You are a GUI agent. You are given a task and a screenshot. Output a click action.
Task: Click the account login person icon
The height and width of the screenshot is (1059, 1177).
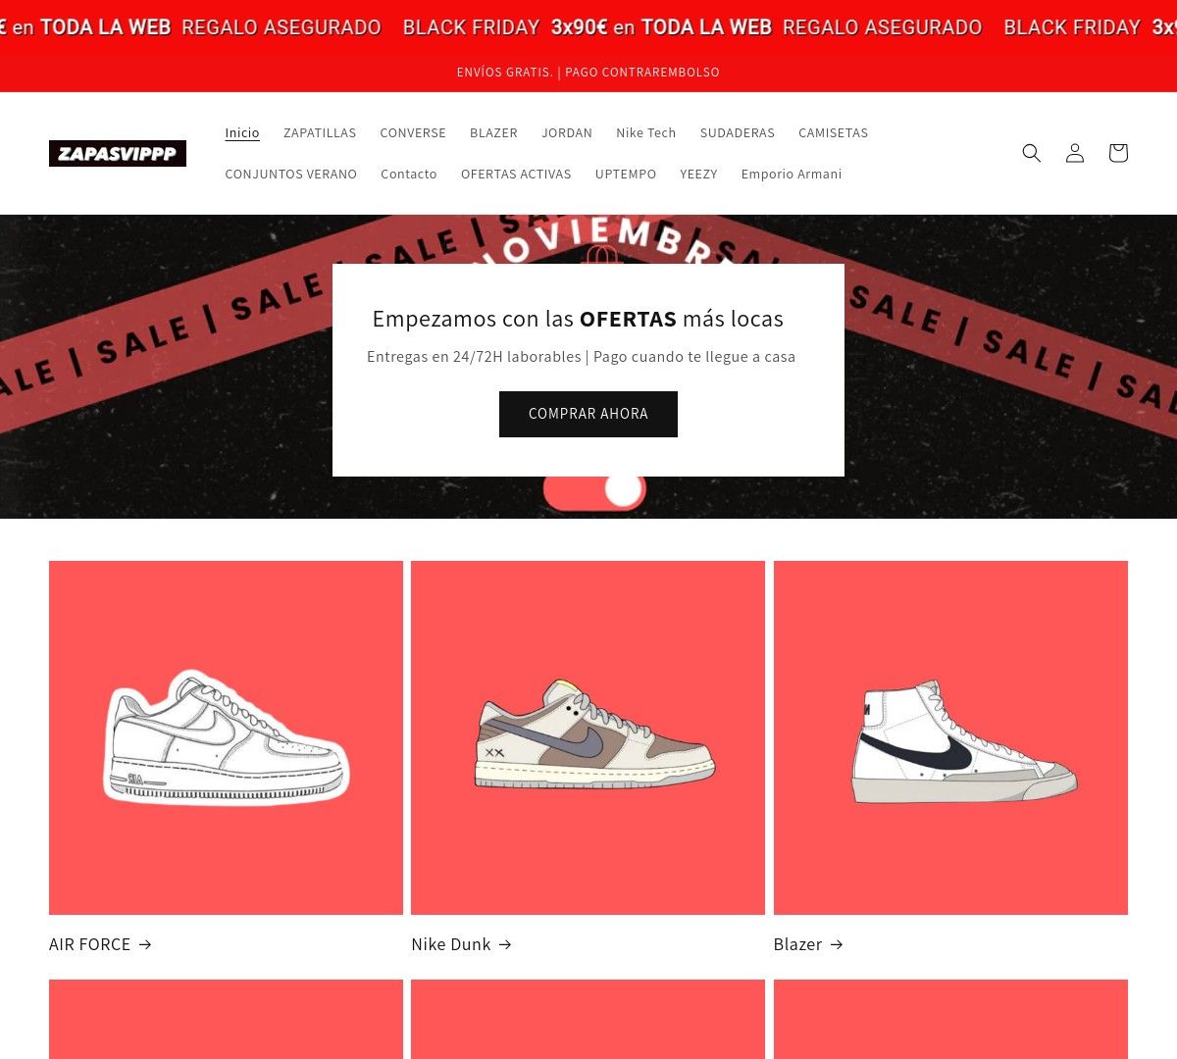(x=1075, y=153)
